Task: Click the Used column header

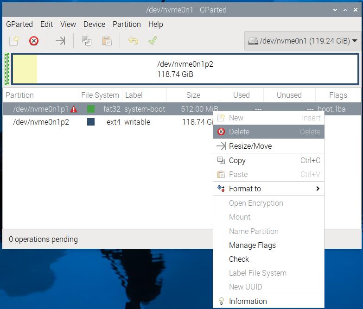Action: [242, 95]
